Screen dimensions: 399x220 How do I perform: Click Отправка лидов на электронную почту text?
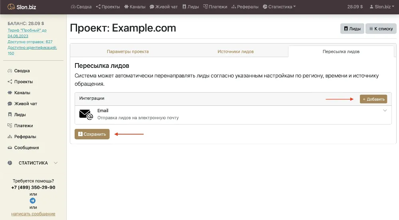pos(138,118)
